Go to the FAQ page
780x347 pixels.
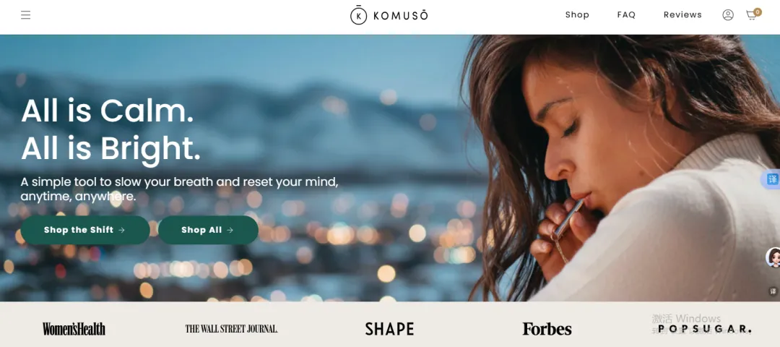click(x=626, y=15)
